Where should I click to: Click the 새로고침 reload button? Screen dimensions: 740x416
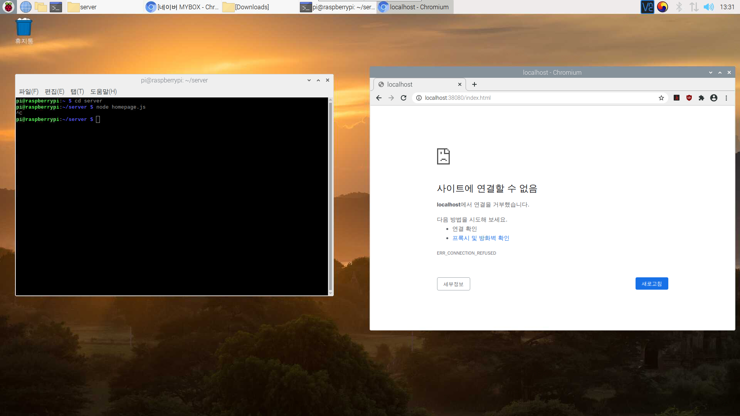pyautogui.click(x=651, y=284)
